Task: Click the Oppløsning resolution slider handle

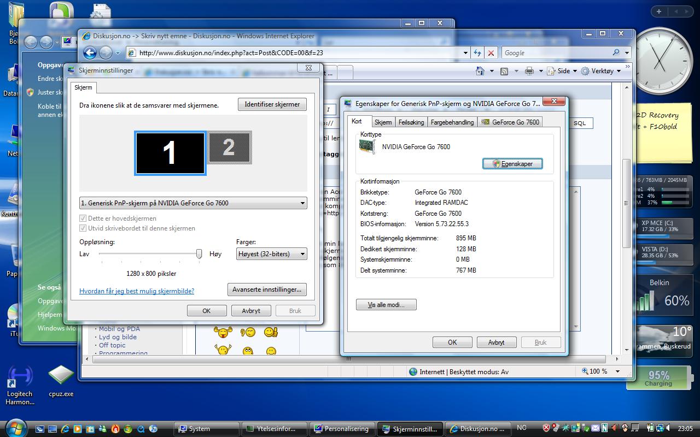Action: (x=199, y=253)
